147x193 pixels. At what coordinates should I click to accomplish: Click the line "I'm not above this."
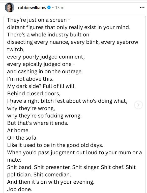pyautogui.click(x=30, y=79)
